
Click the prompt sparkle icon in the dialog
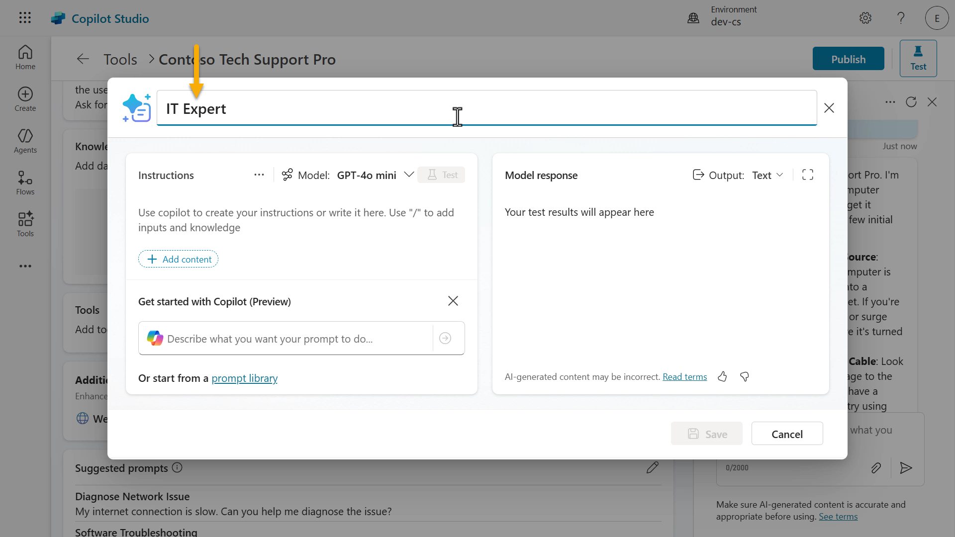click(x=137, y=108)
